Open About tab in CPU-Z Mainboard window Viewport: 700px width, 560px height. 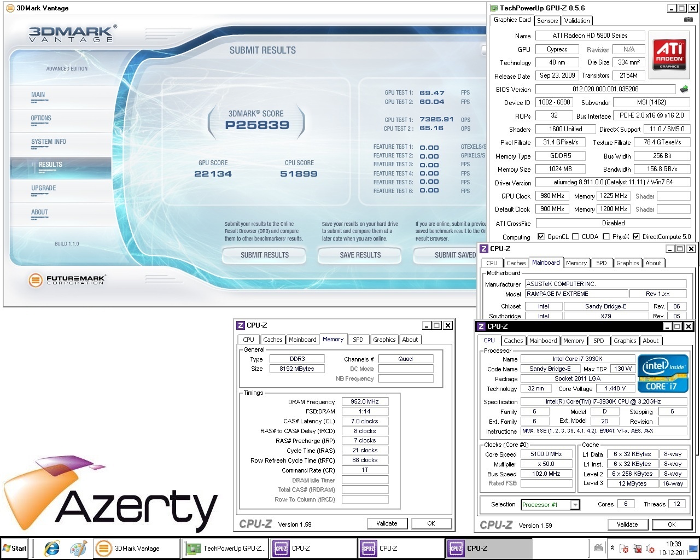(654, 263)
